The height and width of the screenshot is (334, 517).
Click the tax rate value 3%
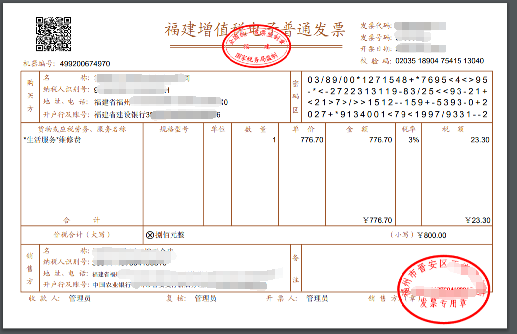[414, 140]
